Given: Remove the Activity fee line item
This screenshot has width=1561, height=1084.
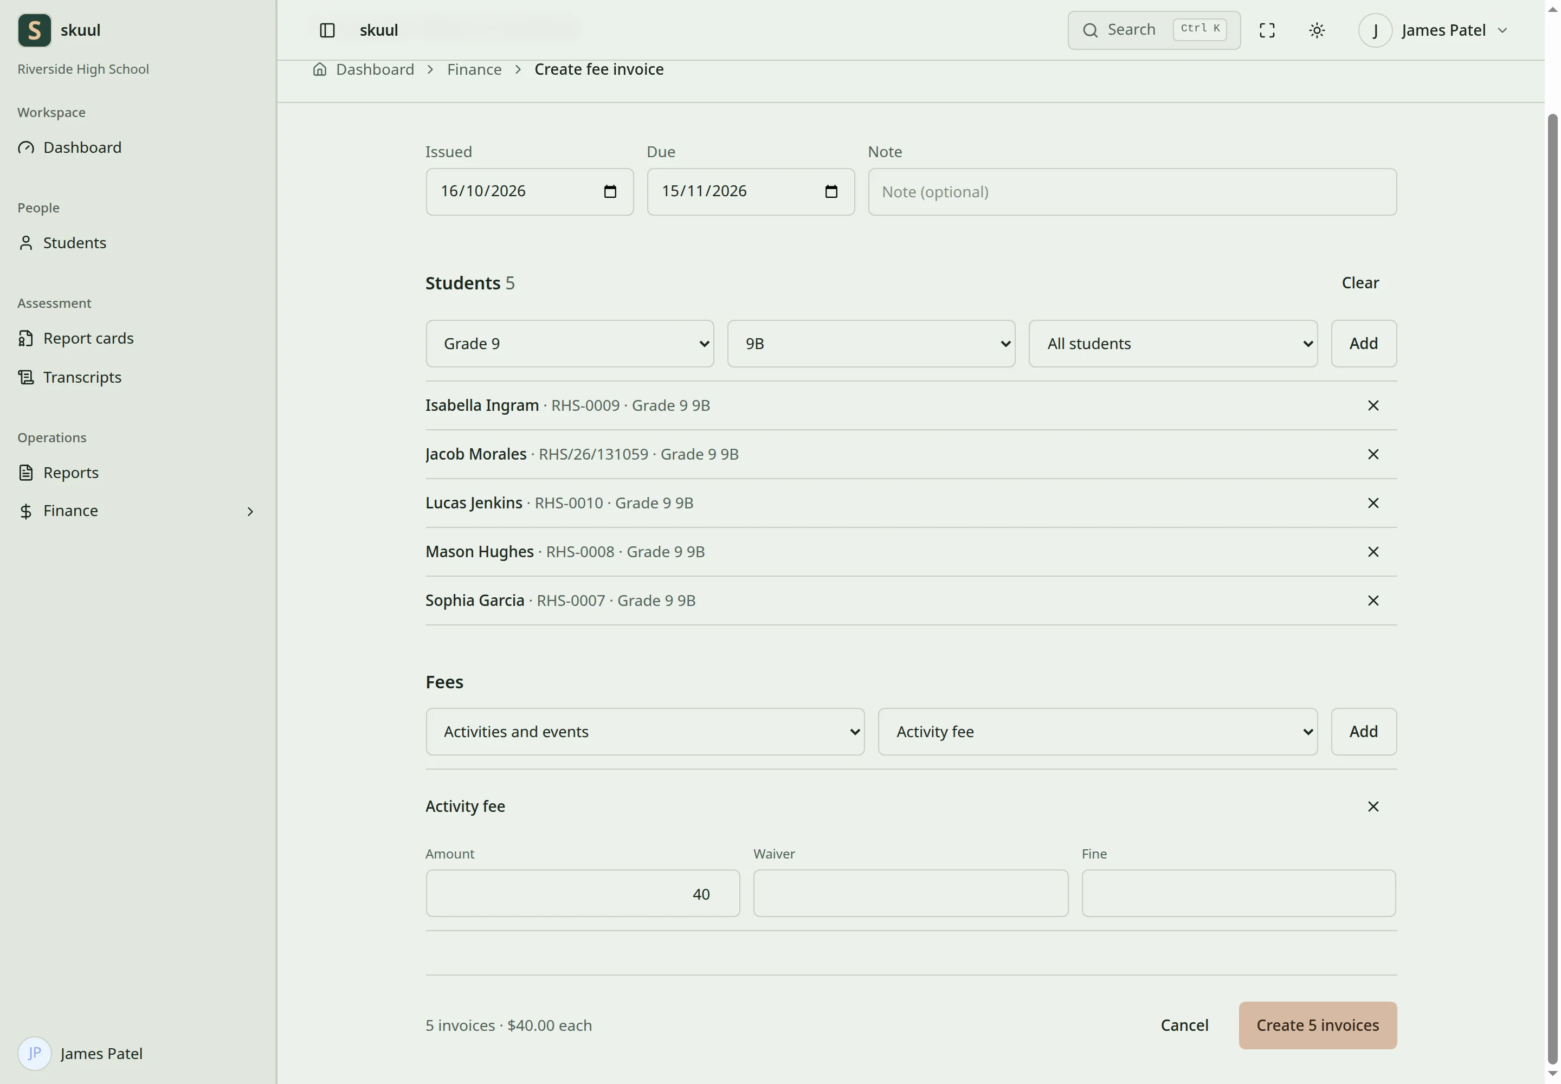Looking at the screenshot, I should [1373, 806].
